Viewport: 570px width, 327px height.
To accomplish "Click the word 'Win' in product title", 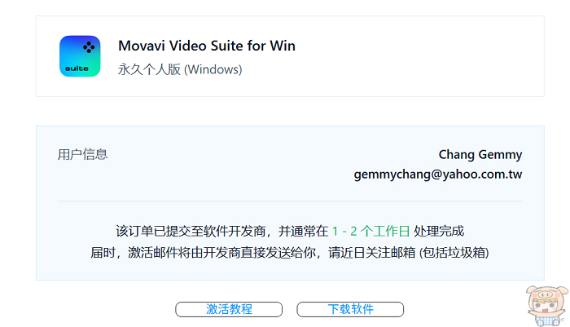I will coord(283,46).
